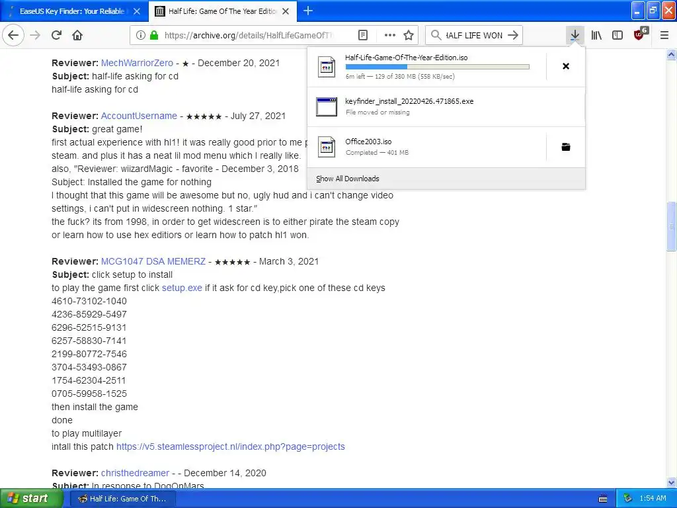Click the Office2003.iso file icon
The height and width of the screenshot is (508, 677).
tap(327, 147)
